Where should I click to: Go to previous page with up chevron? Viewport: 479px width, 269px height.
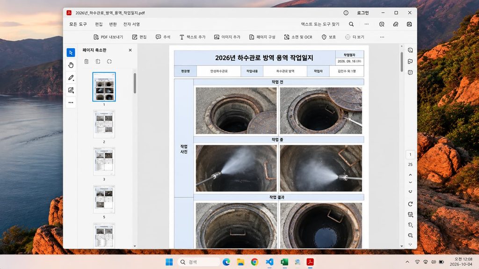[x=410, y=175]
